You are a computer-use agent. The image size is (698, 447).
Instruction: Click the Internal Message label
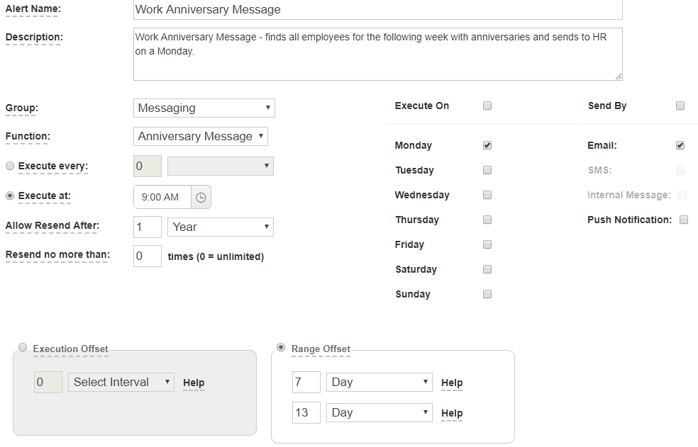click(x=629, y=195)
